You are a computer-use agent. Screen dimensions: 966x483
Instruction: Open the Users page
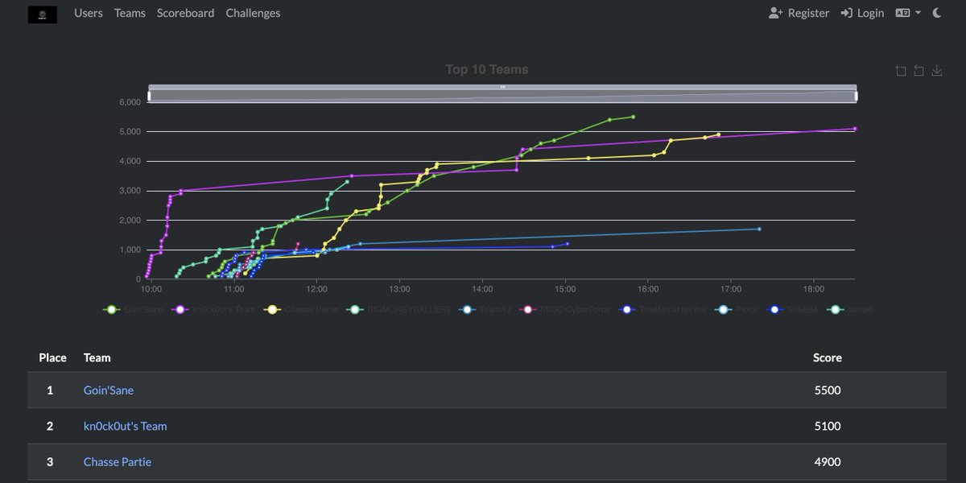point(89,13)
